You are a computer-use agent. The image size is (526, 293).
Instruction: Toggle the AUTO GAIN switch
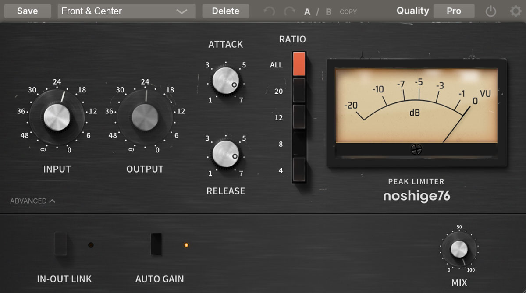coord(156,244)
